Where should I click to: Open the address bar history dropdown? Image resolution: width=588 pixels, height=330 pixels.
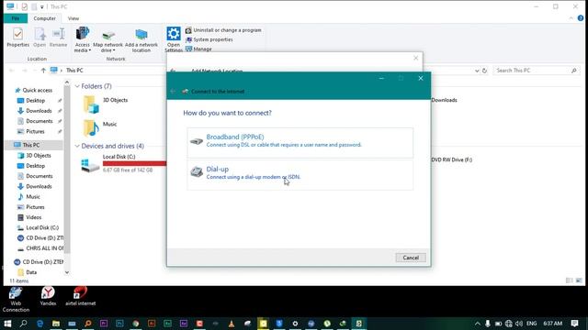477,71
